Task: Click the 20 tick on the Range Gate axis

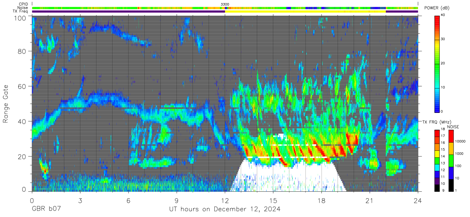Action: click(23, 157)
